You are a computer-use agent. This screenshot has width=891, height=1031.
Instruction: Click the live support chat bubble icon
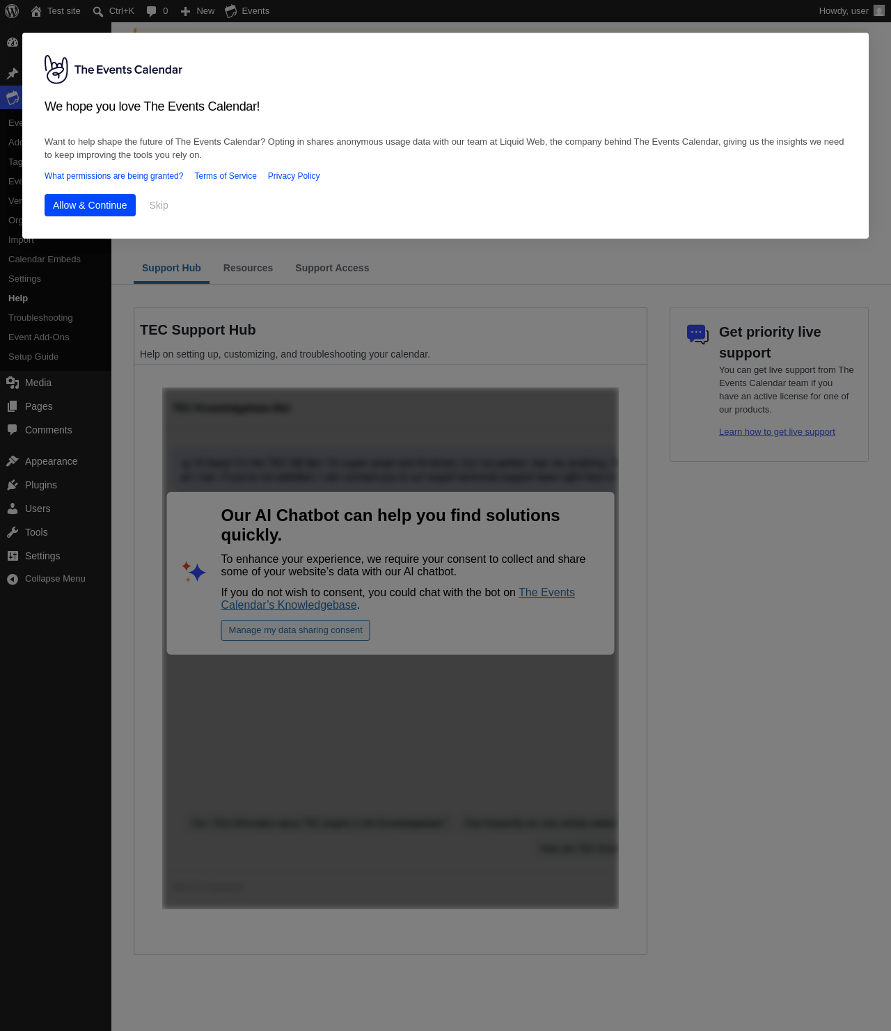(x=697, y=335)
